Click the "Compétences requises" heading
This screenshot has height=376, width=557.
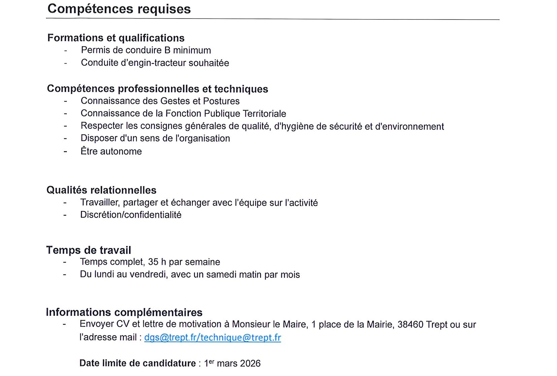click(119, 9)
